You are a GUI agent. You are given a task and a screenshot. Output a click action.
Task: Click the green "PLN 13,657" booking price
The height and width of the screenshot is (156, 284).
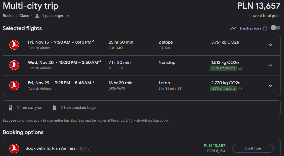(215, 146)
